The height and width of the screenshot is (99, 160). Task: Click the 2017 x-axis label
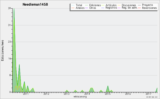(148, 94)
